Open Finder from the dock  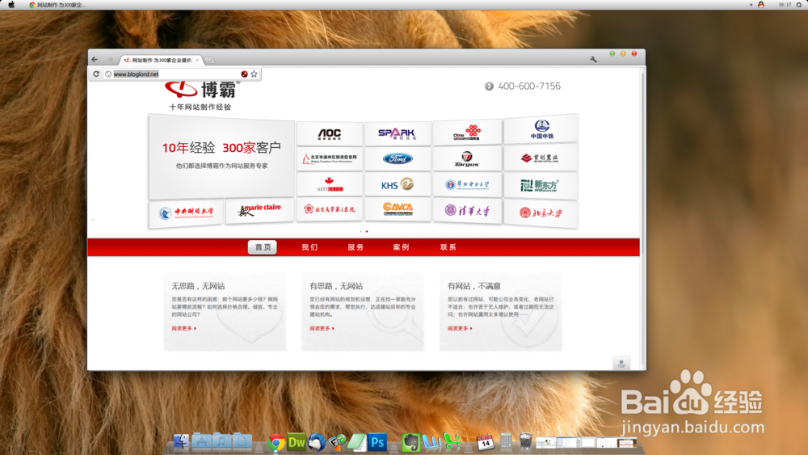click(181, 441)
